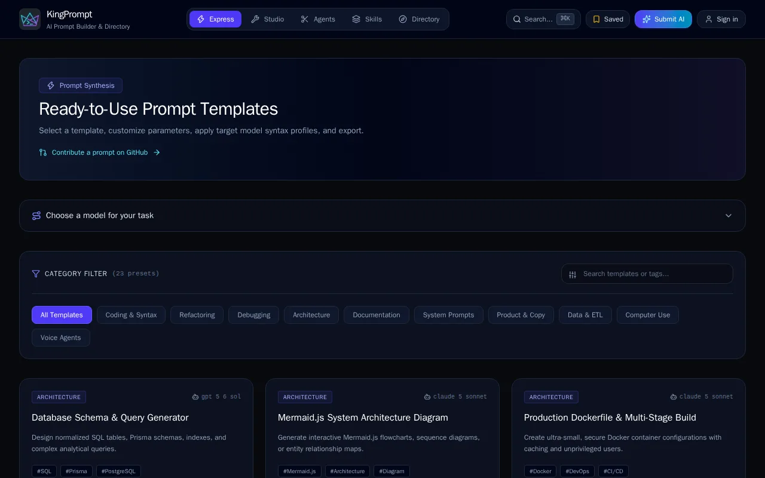765x478 pixels.
Task: Select the Architecture category chip
Action: coord(311,315)
